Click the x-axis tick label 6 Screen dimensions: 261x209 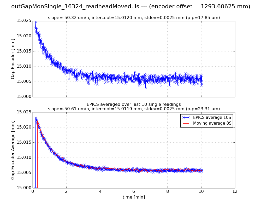click(134, 191)
